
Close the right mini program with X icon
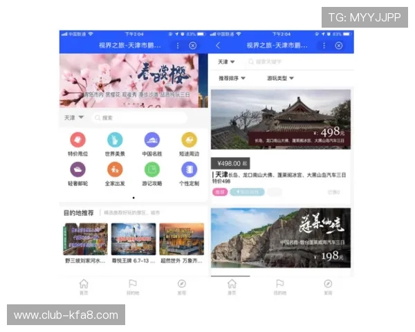point(339,46)
